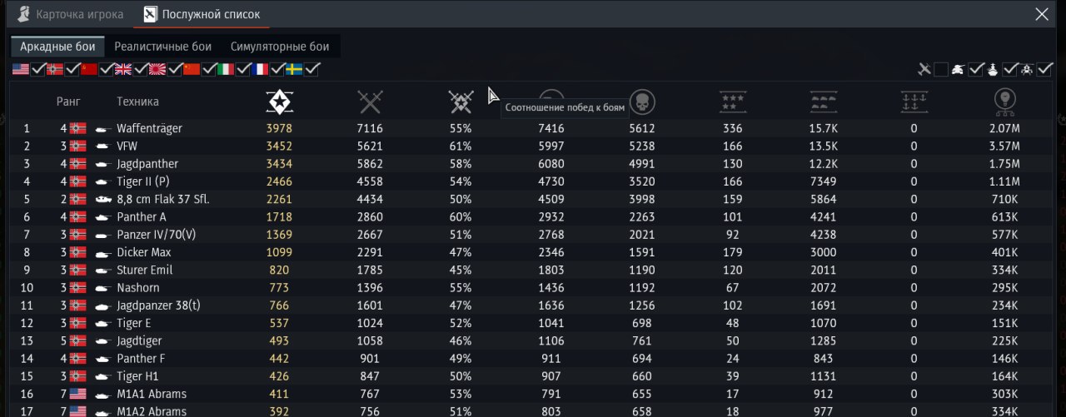Select the VFW vehicle name
This screenshot has width=1066, height=417.
click(127, 146)
